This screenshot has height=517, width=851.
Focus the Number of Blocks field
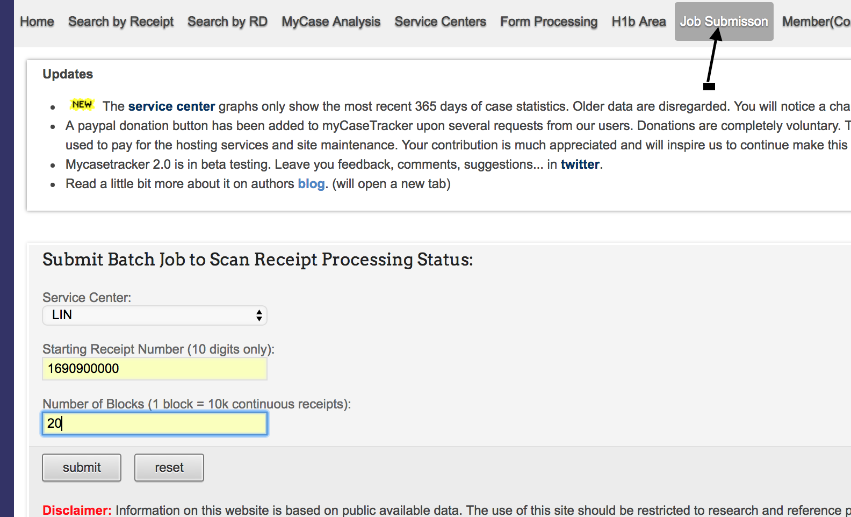155,423
